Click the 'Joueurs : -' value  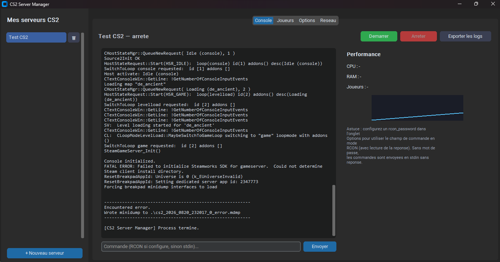[358, 87]
